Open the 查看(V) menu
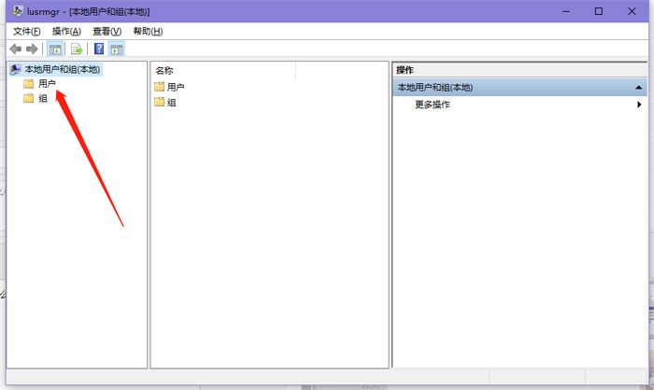 click(x=107, y=31)
